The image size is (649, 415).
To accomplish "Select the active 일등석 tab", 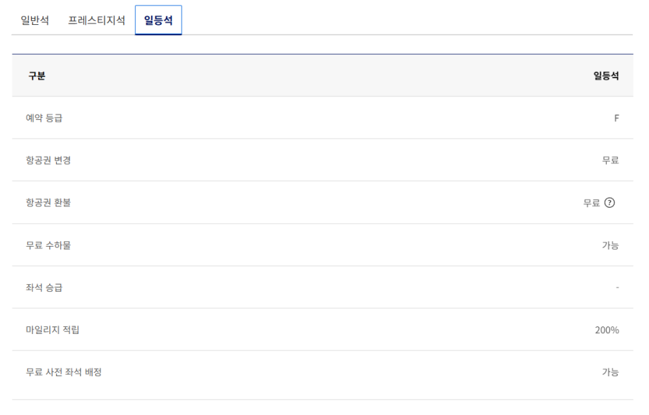I will (158, 20).
